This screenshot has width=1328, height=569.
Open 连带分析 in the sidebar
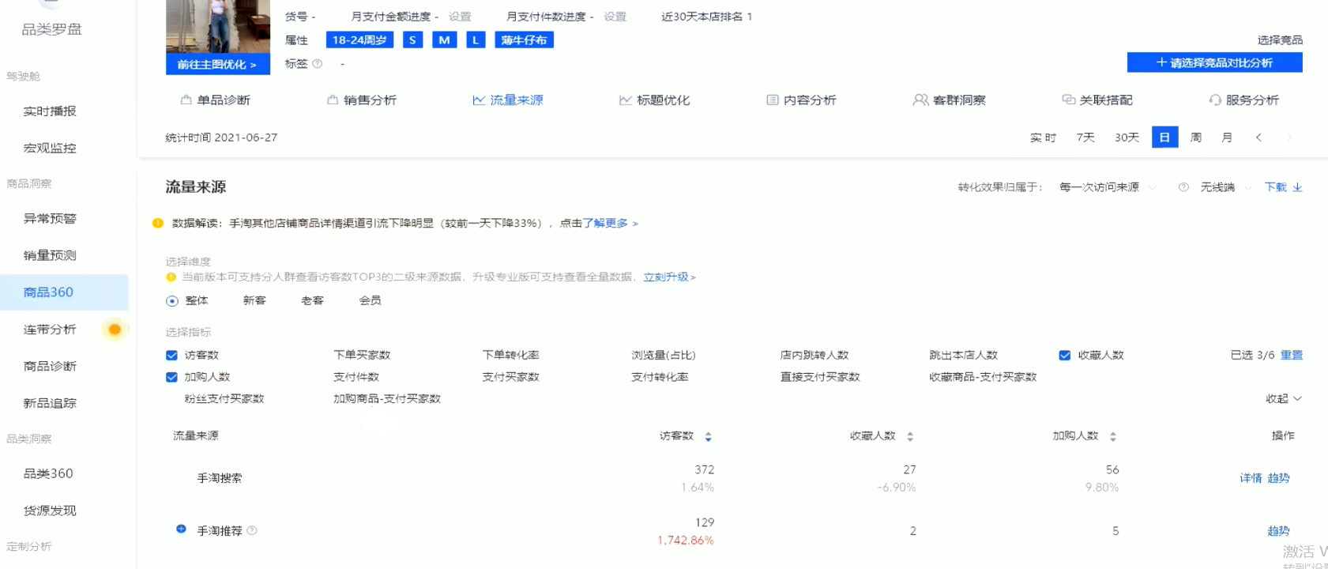click(50, 330)
